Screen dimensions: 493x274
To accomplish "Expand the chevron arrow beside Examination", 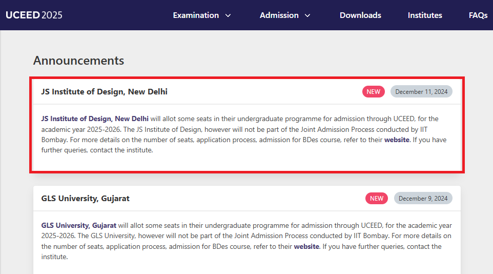I will [228, 15].
